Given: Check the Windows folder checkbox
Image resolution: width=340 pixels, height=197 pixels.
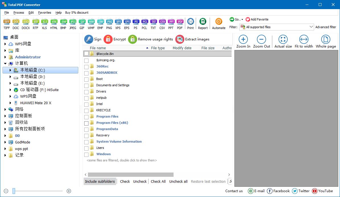Looking at the screenshot, I should [x=86, y=155].
